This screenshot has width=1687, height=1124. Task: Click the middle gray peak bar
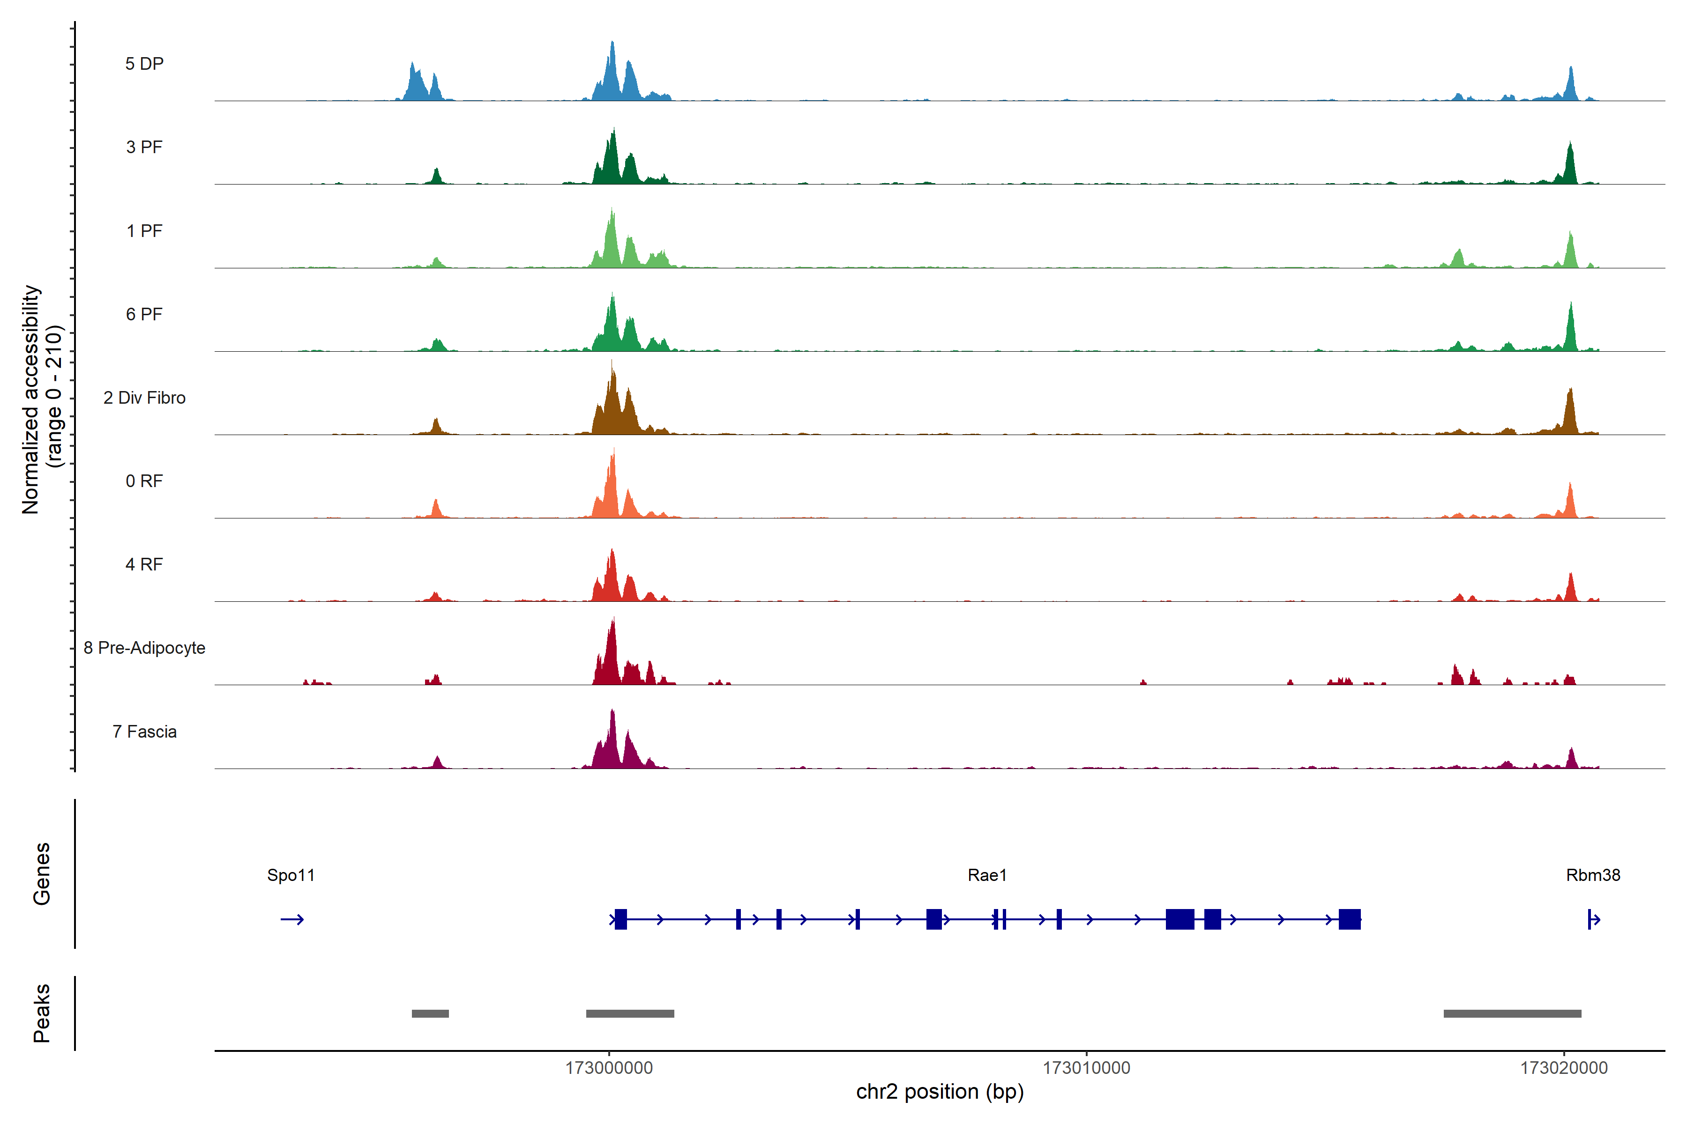[x=630, y=1013]
